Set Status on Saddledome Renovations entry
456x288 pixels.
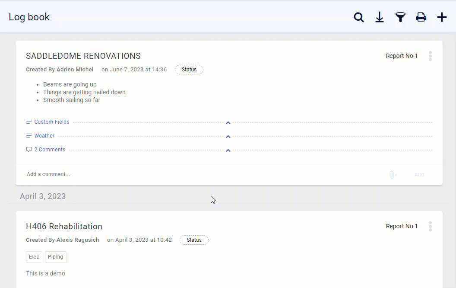coord(189,70)
